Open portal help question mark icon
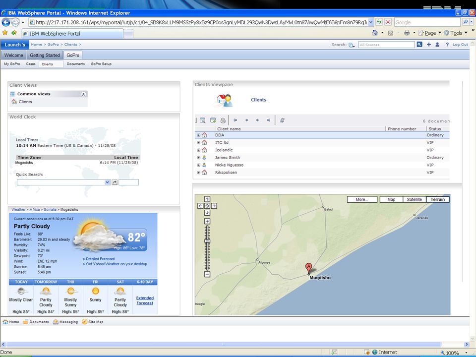 pos(447,44)
